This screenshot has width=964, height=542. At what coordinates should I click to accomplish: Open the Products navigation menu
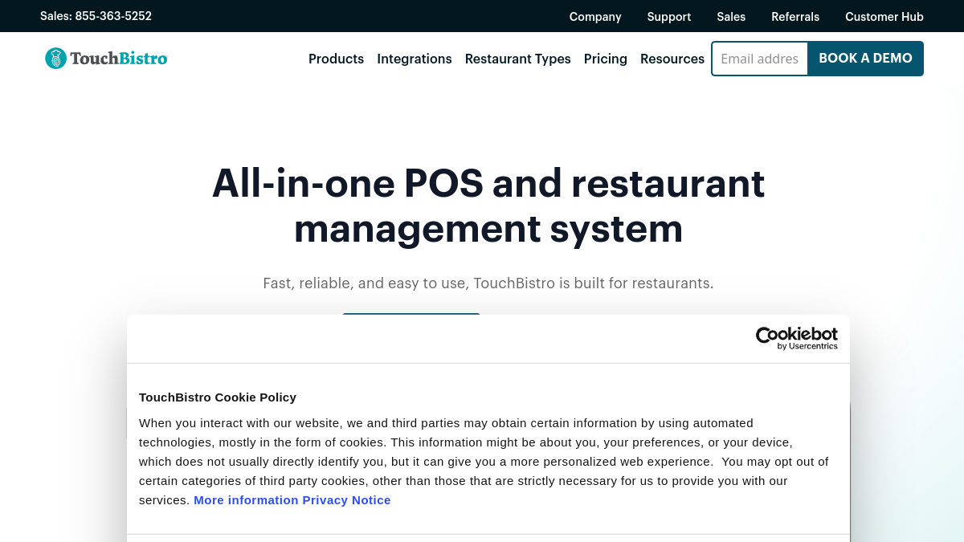[x=336, y=59]
